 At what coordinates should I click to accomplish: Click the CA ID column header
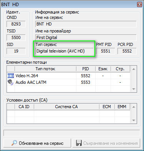(24, 107)
